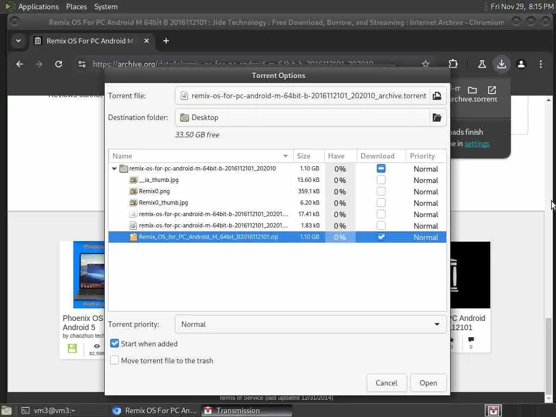
Task: Open the Chromium profile icon
Action: point(521,64)
